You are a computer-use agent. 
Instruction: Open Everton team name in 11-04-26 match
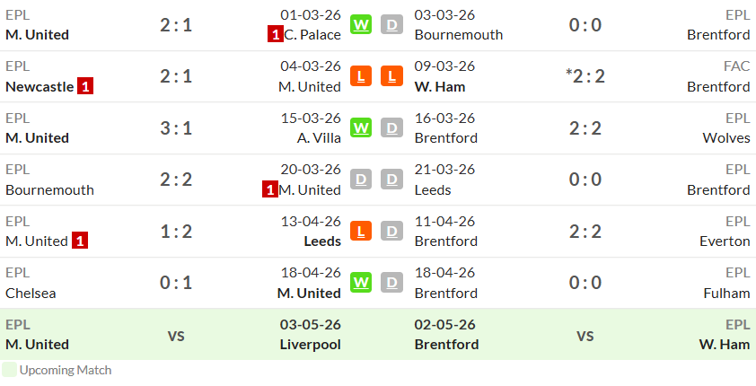point(725,241)
